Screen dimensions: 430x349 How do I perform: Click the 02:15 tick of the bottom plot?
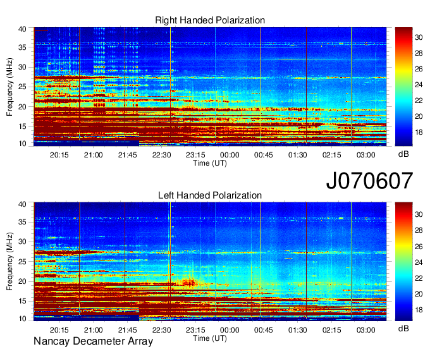tap(332, 330)
